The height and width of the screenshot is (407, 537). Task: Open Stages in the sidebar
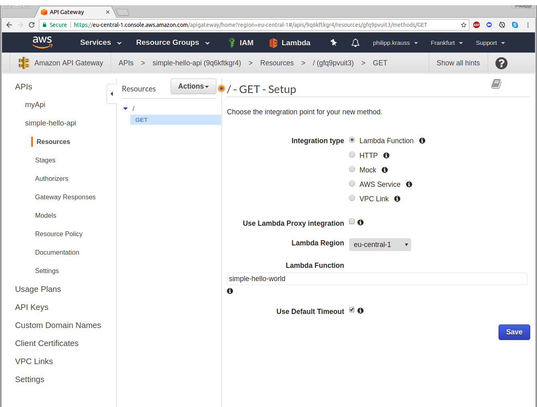click(45, 160)
